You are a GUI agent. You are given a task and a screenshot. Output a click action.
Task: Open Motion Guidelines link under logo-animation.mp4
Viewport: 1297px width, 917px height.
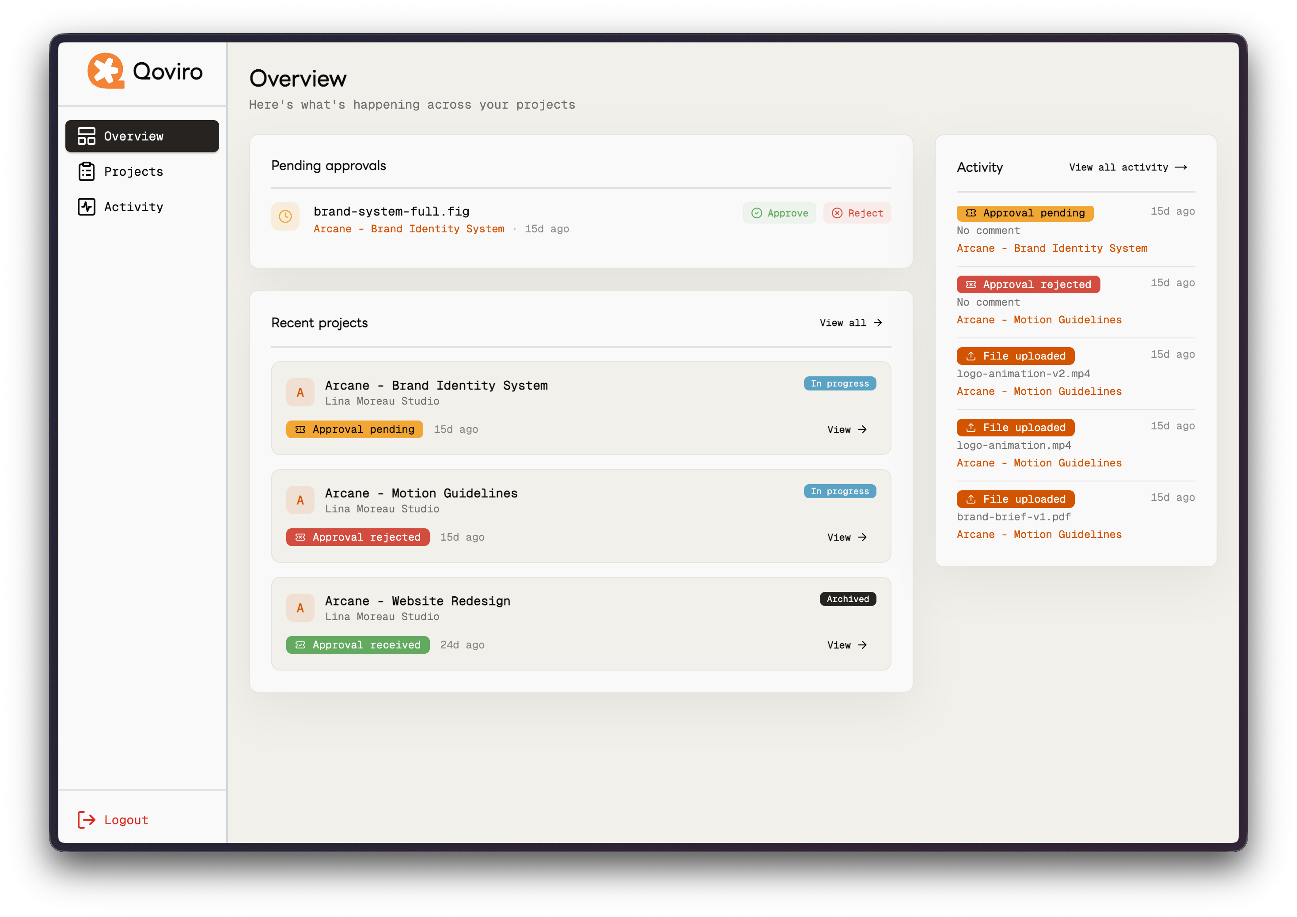(1039, 463)
